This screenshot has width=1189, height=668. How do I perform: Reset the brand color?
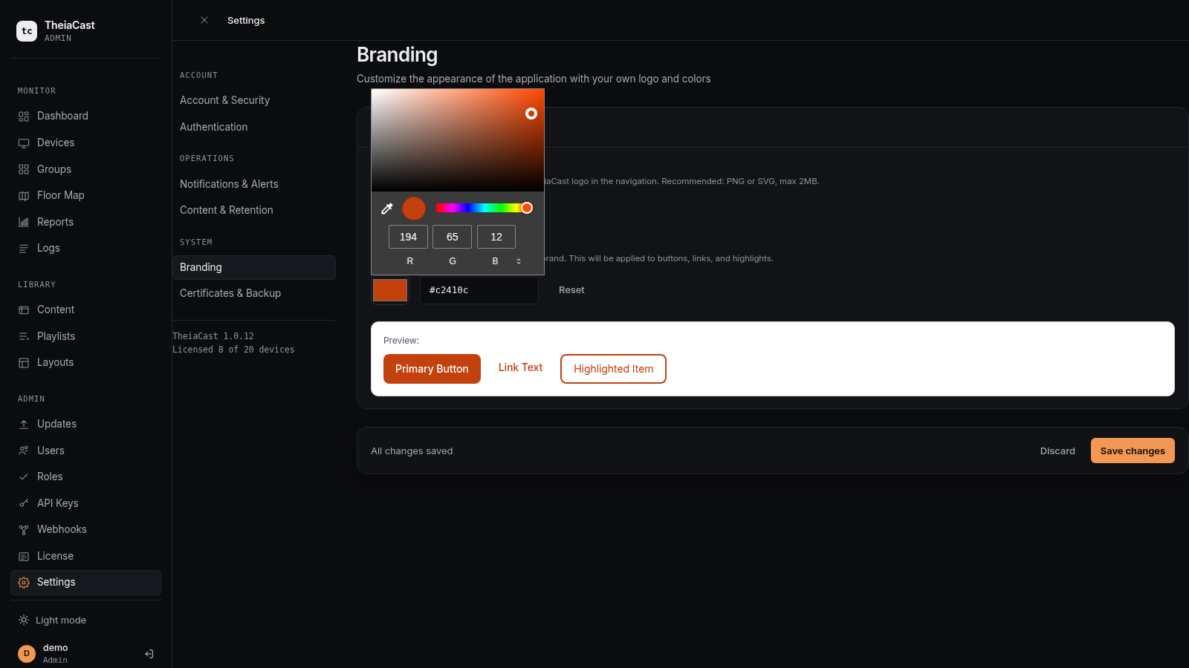(571, 290)
